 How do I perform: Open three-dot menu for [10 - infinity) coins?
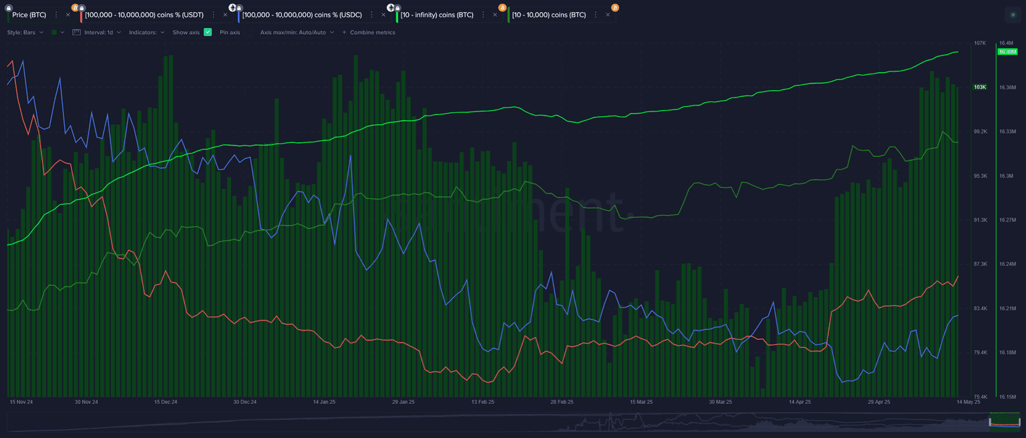click(x=484, y=15)
